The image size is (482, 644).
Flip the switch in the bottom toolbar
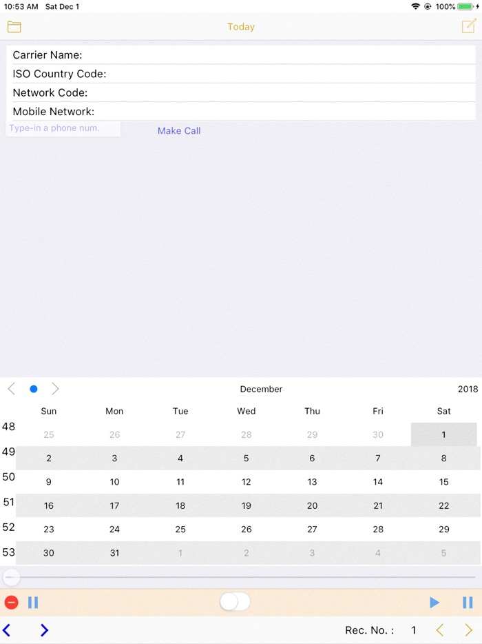pos(235,602)
